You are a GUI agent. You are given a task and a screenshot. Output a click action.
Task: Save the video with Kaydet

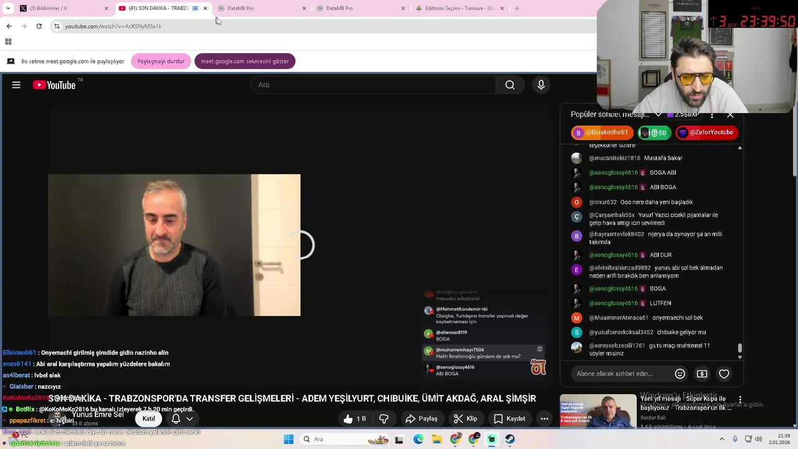(510, 418)
